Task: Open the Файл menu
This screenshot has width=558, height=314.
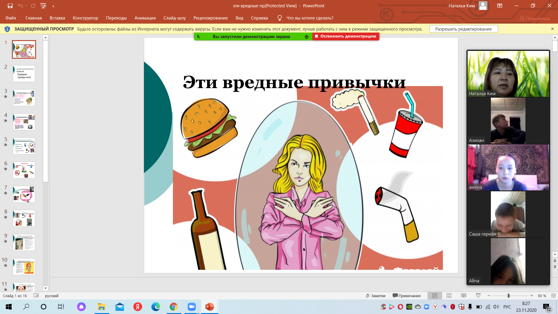Action: click(11, 18)
